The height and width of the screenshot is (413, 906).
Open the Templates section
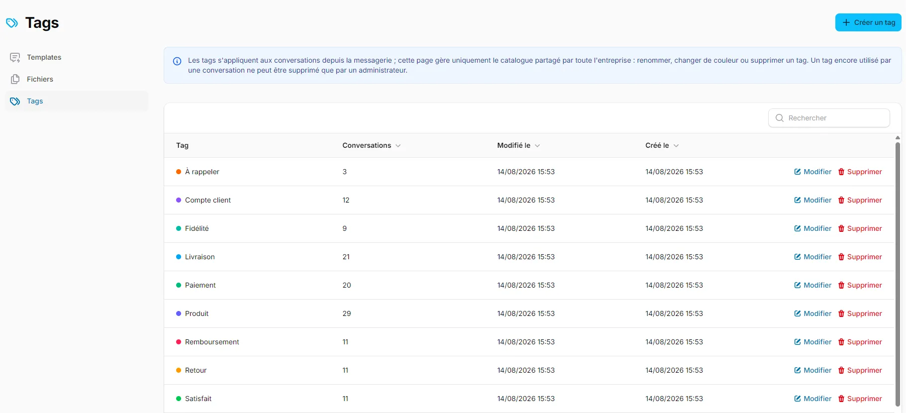pos(77,57)
